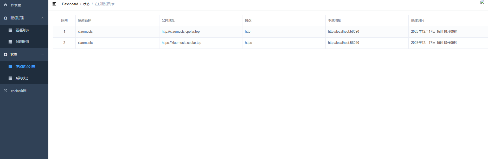The height and width of the screenshot is (159, 488).
Task: Toggle the sidebar collapse hamburger icon
Action: 54,4
